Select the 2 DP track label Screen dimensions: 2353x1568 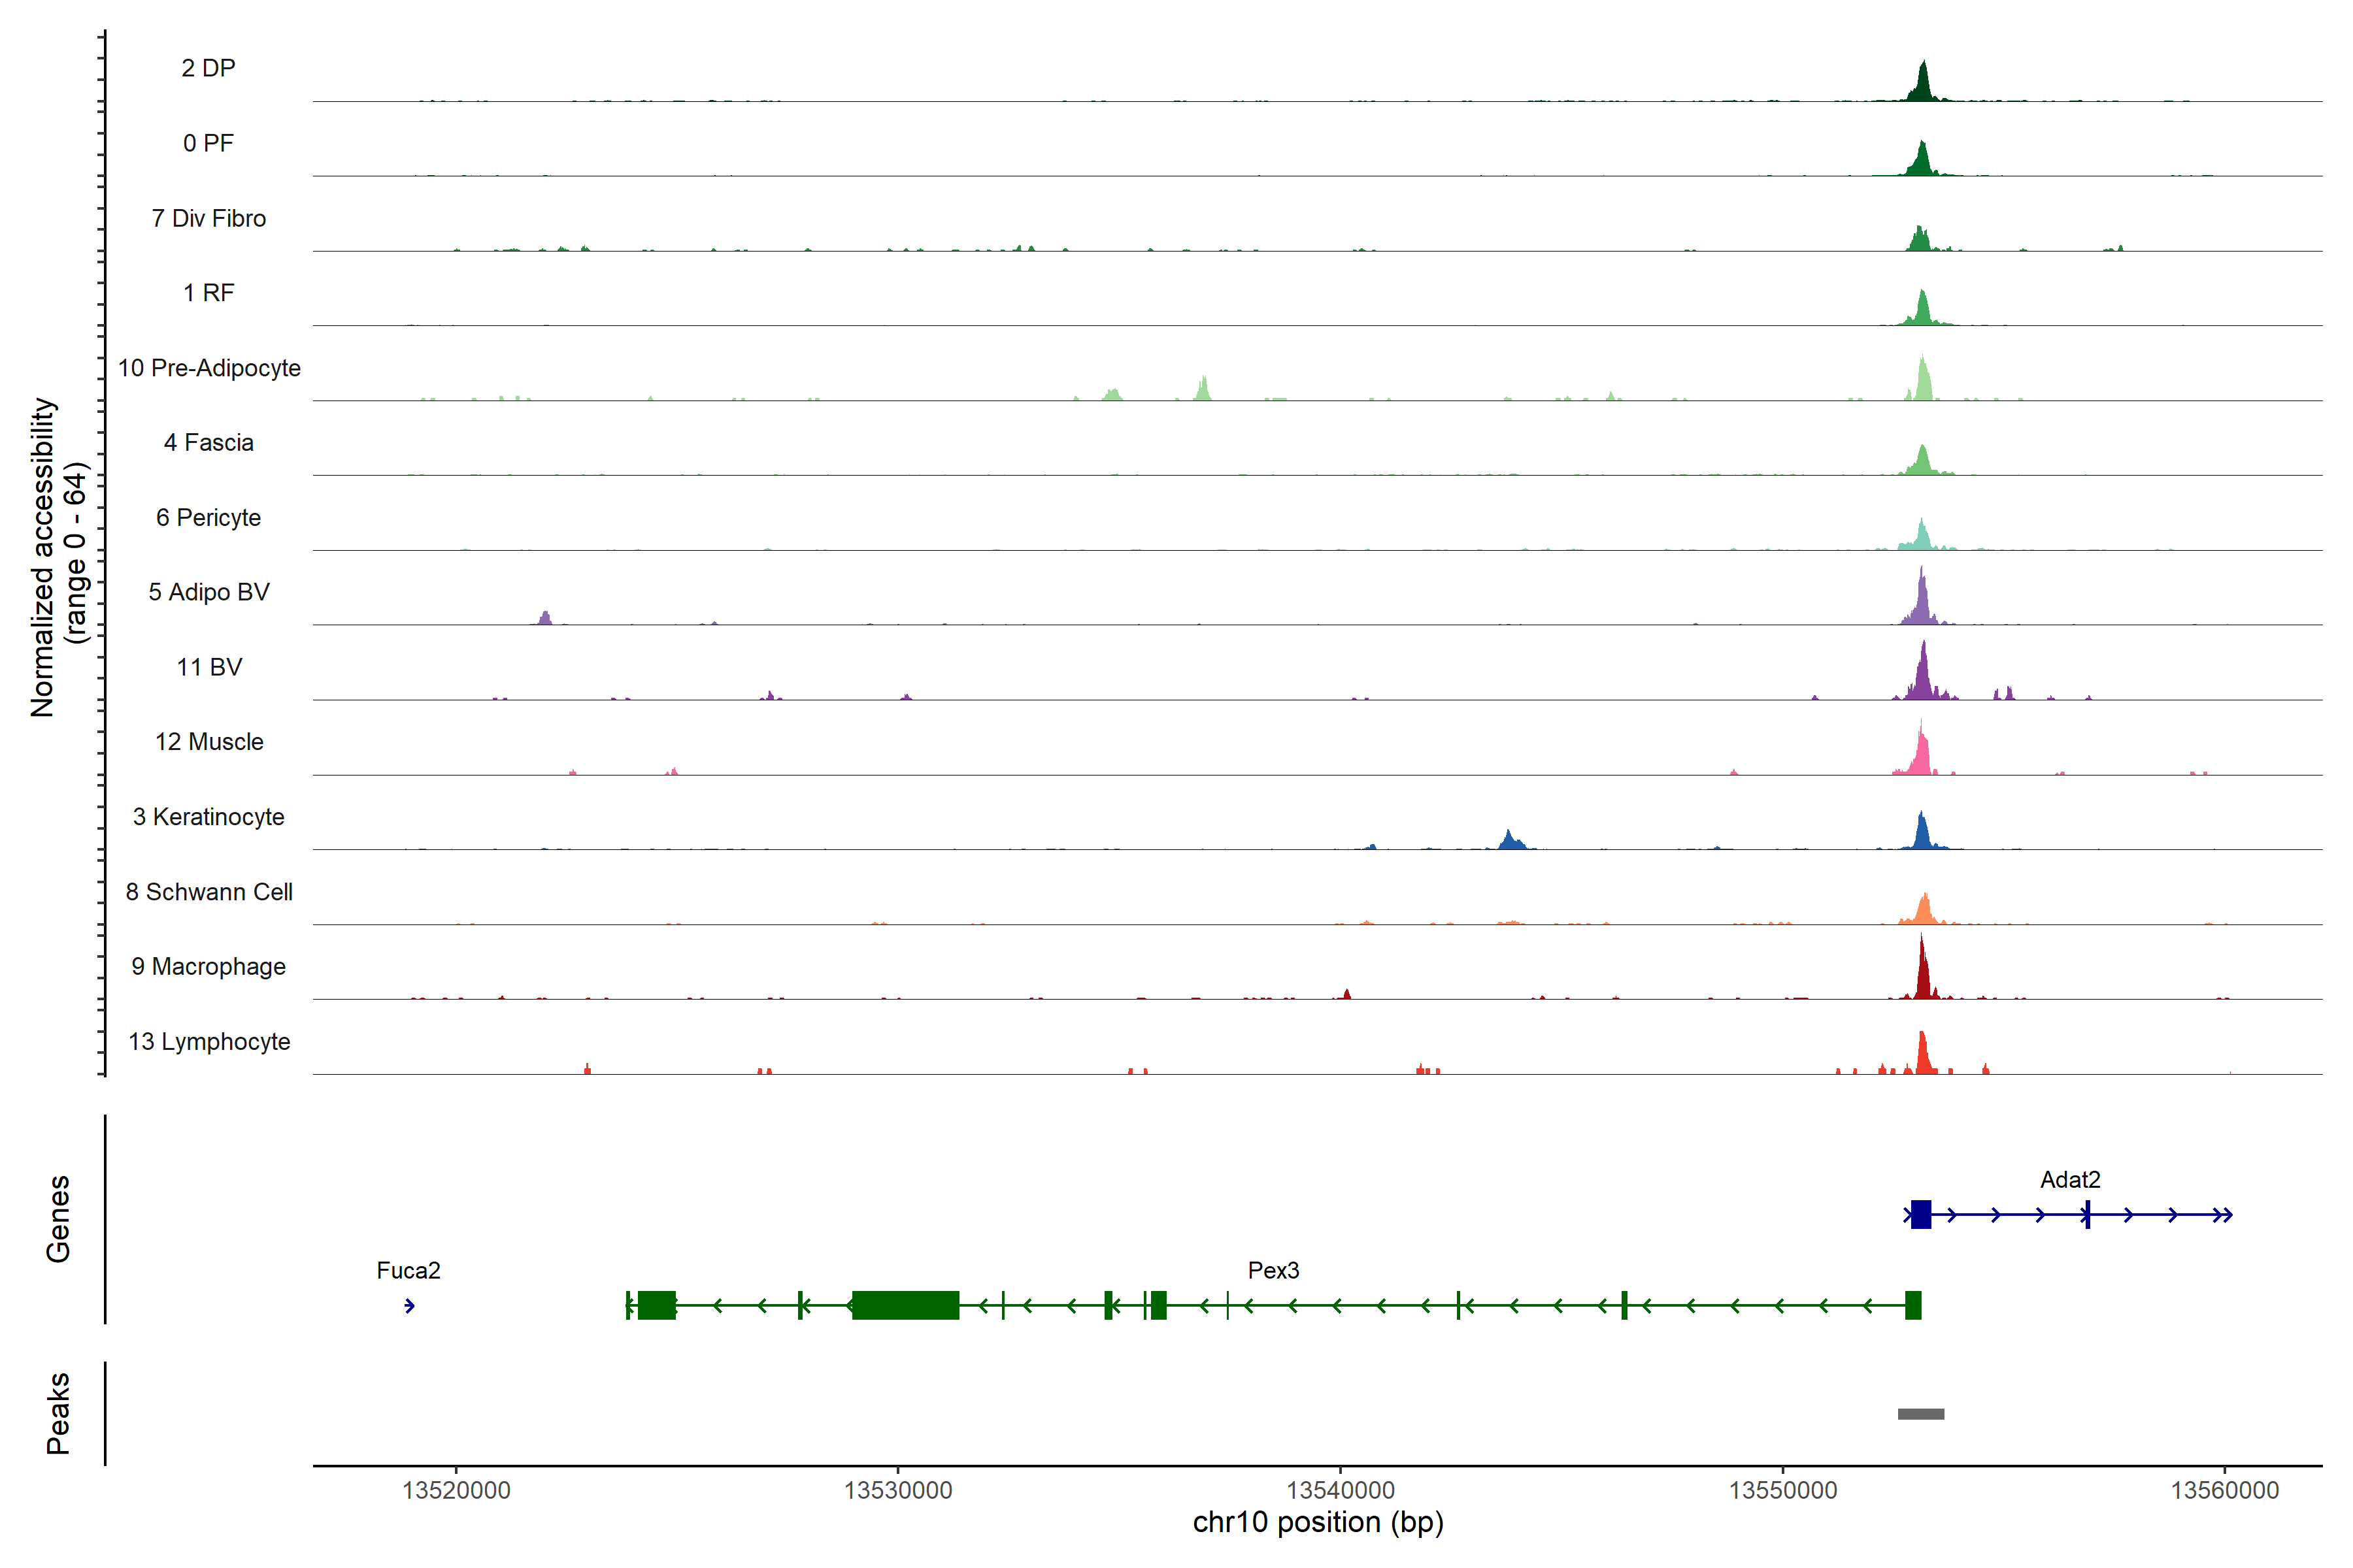(208, 68)
